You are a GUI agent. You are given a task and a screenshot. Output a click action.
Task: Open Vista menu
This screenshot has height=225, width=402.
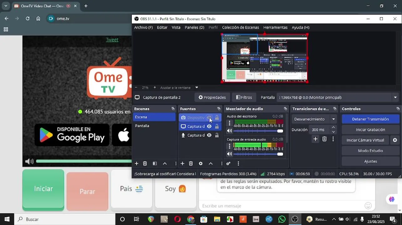(176, 27)
